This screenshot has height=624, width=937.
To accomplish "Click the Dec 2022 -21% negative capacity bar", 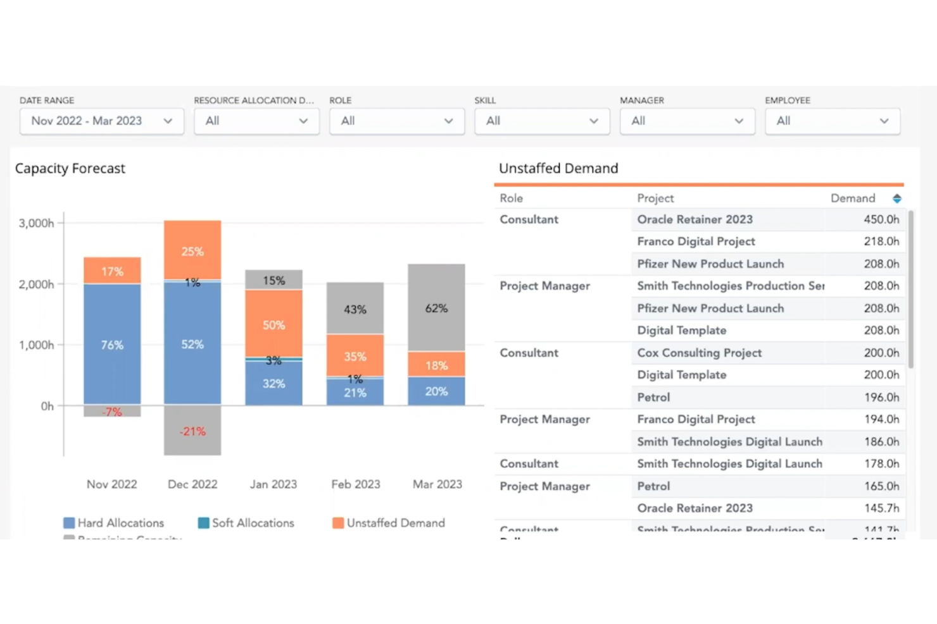I will coord(192,430).
